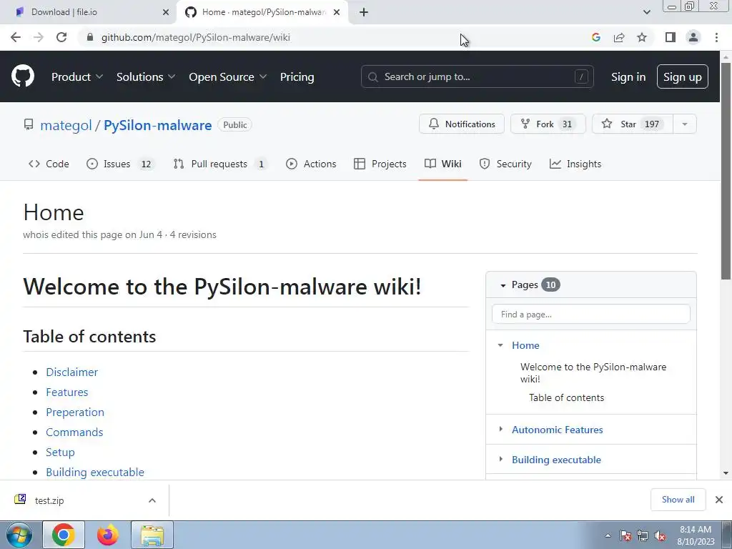This screenshot has height=549, width=732.
Task: Show hidden system tray icons
Action: click(608, 535)
